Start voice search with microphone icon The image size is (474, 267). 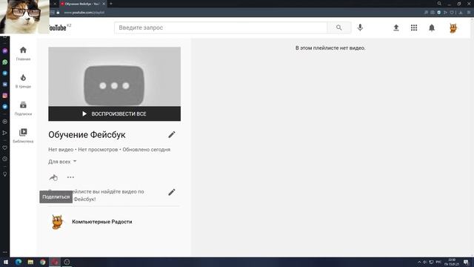(x=360, y=27)
